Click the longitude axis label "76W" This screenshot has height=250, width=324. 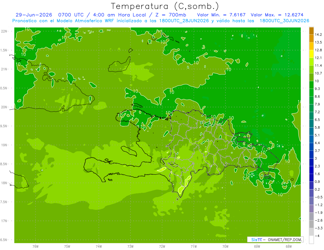tap(35, 246)
